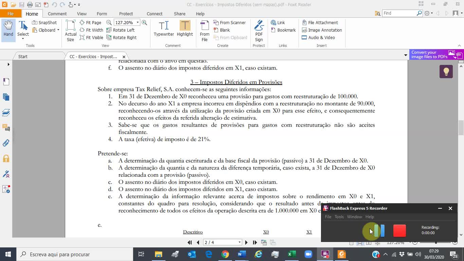Image resolution: width=464 pixels, height=261 pixels.
Task: Expand the customize quick access dropdown
Action: tap(79, 5)
